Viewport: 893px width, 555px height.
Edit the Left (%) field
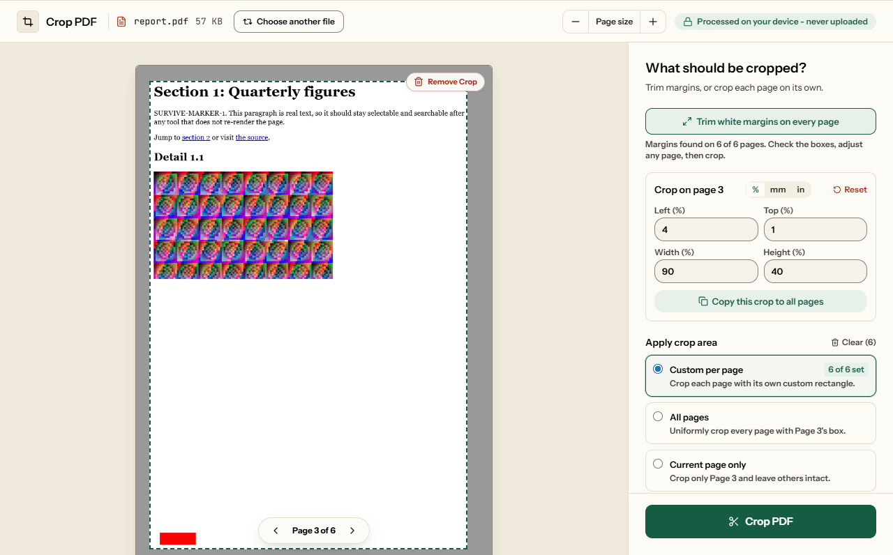click(x=706, y=229)
